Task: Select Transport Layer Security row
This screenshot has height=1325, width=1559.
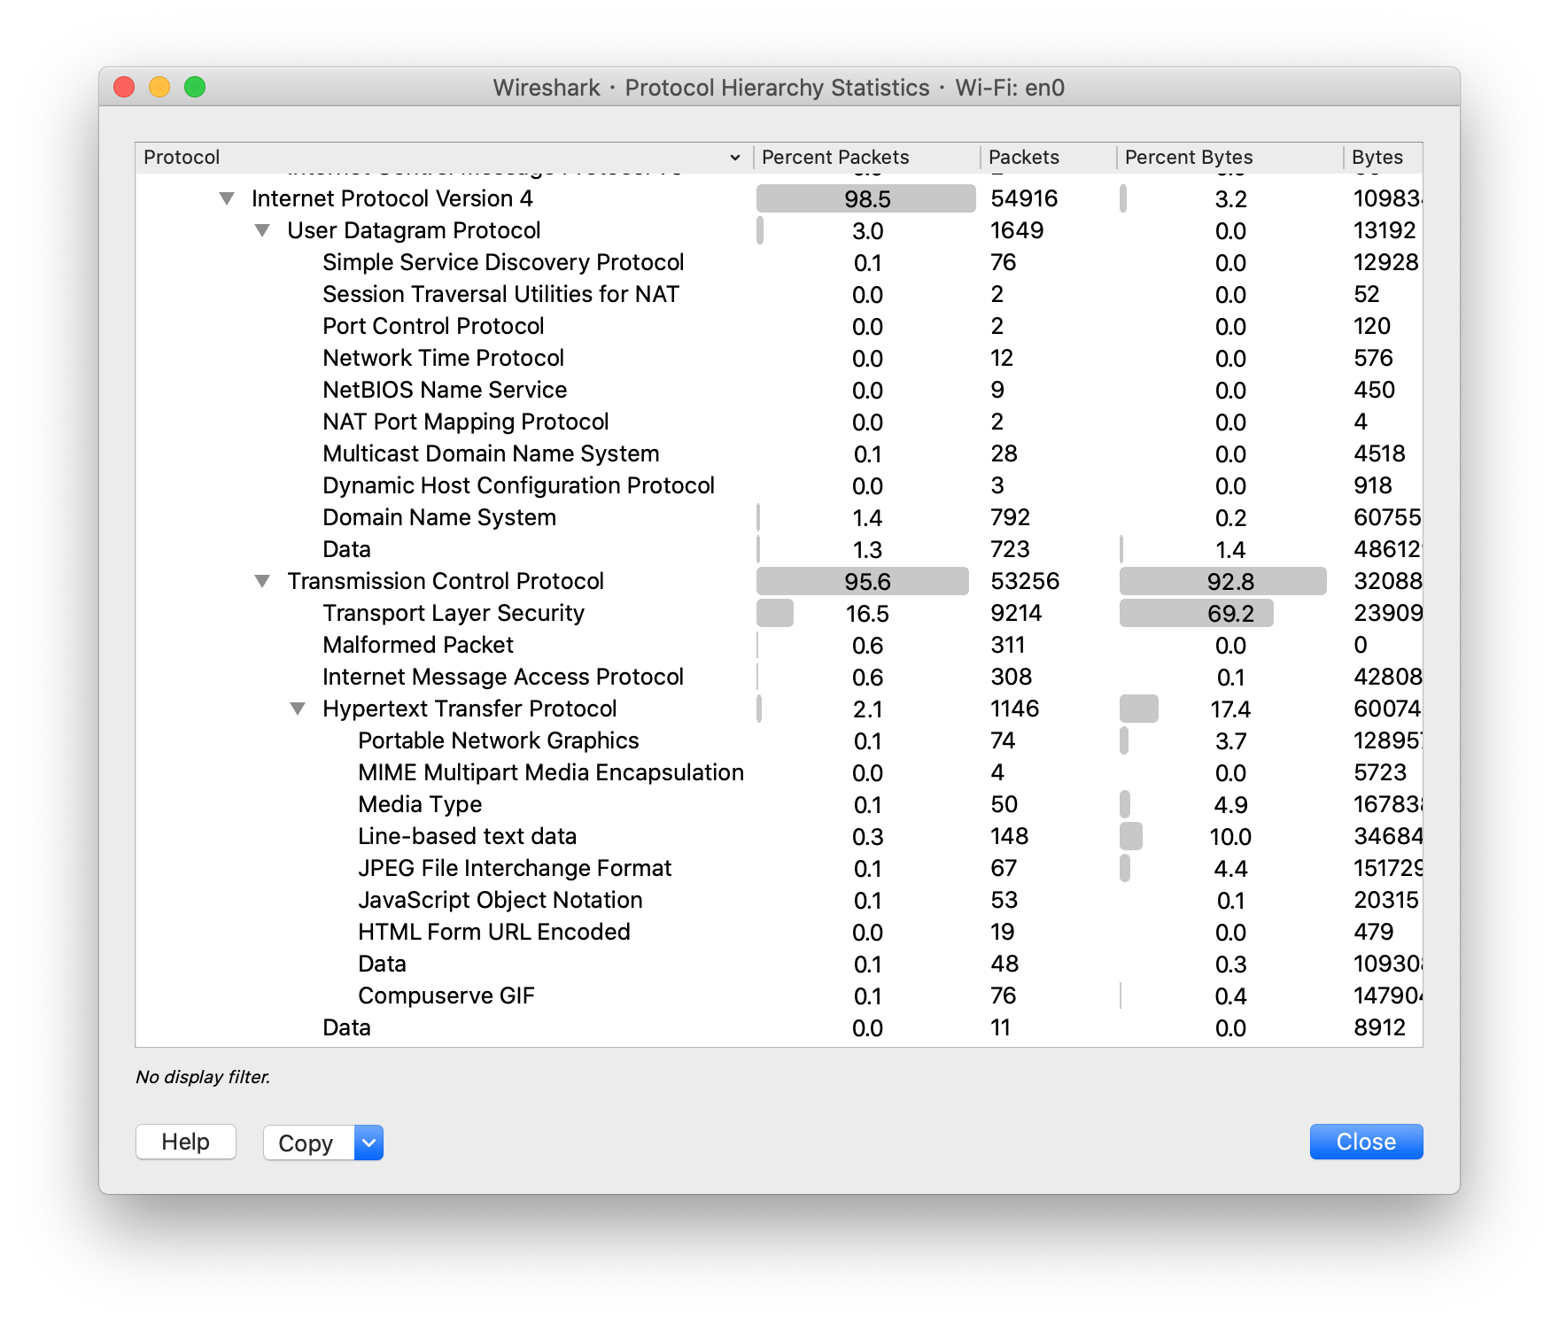Action: 779,613
